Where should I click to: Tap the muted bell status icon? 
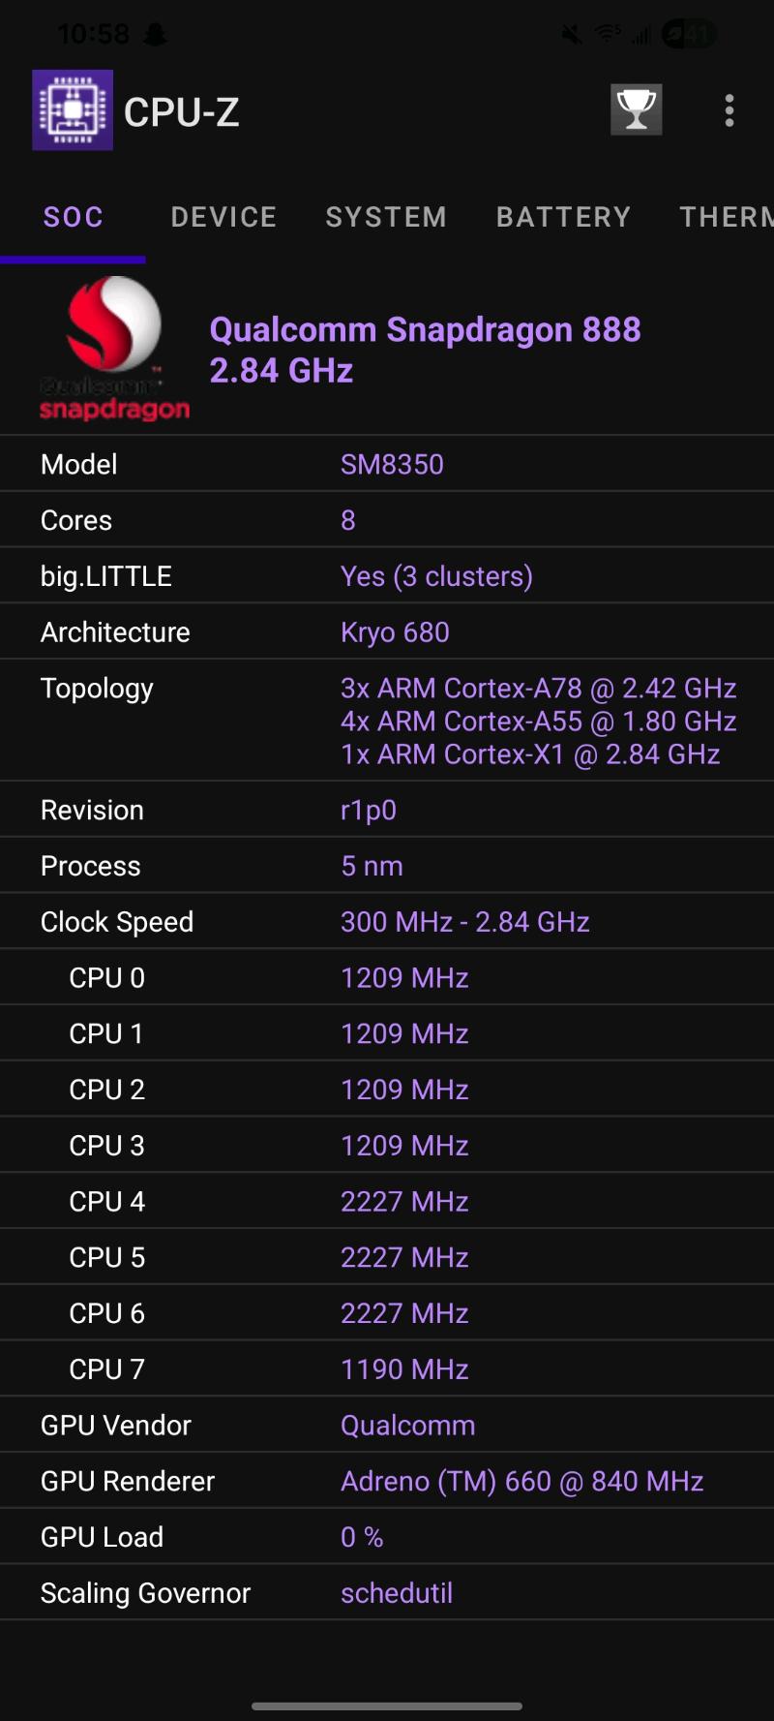click(x=572, y=35)
